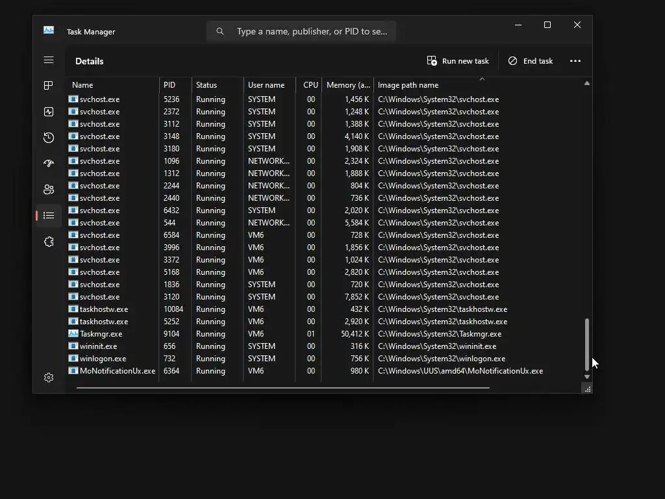Image resolution: width=665 pixels, height=499 pixels.
Task: Click the vertical scrollbar thumb
Action: point(587,344)
